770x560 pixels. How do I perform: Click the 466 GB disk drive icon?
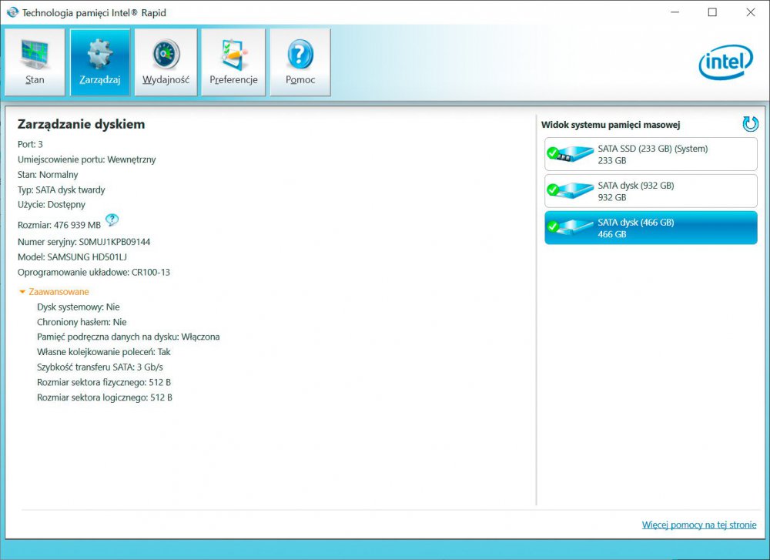point(570,228)
